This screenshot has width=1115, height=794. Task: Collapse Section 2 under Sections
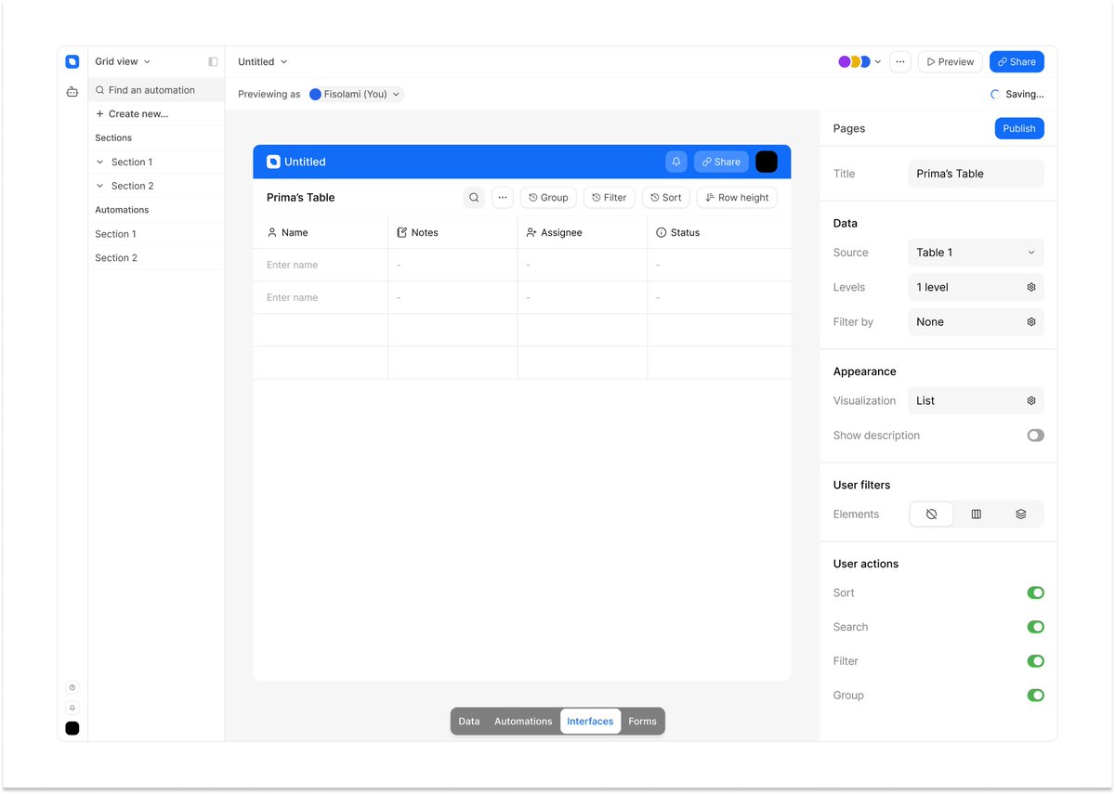click(99, 187)
